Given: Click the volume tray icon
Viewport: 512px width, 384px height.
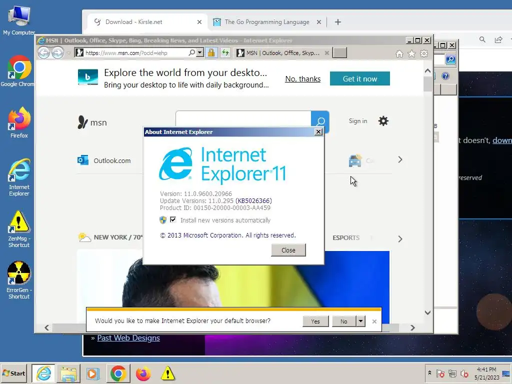Looking at the screenshot, I should tap(464, 373).
